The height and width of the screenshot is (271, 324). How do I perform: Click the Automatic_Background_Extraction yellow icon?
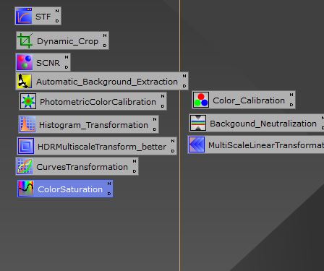(x=24, y=82)
